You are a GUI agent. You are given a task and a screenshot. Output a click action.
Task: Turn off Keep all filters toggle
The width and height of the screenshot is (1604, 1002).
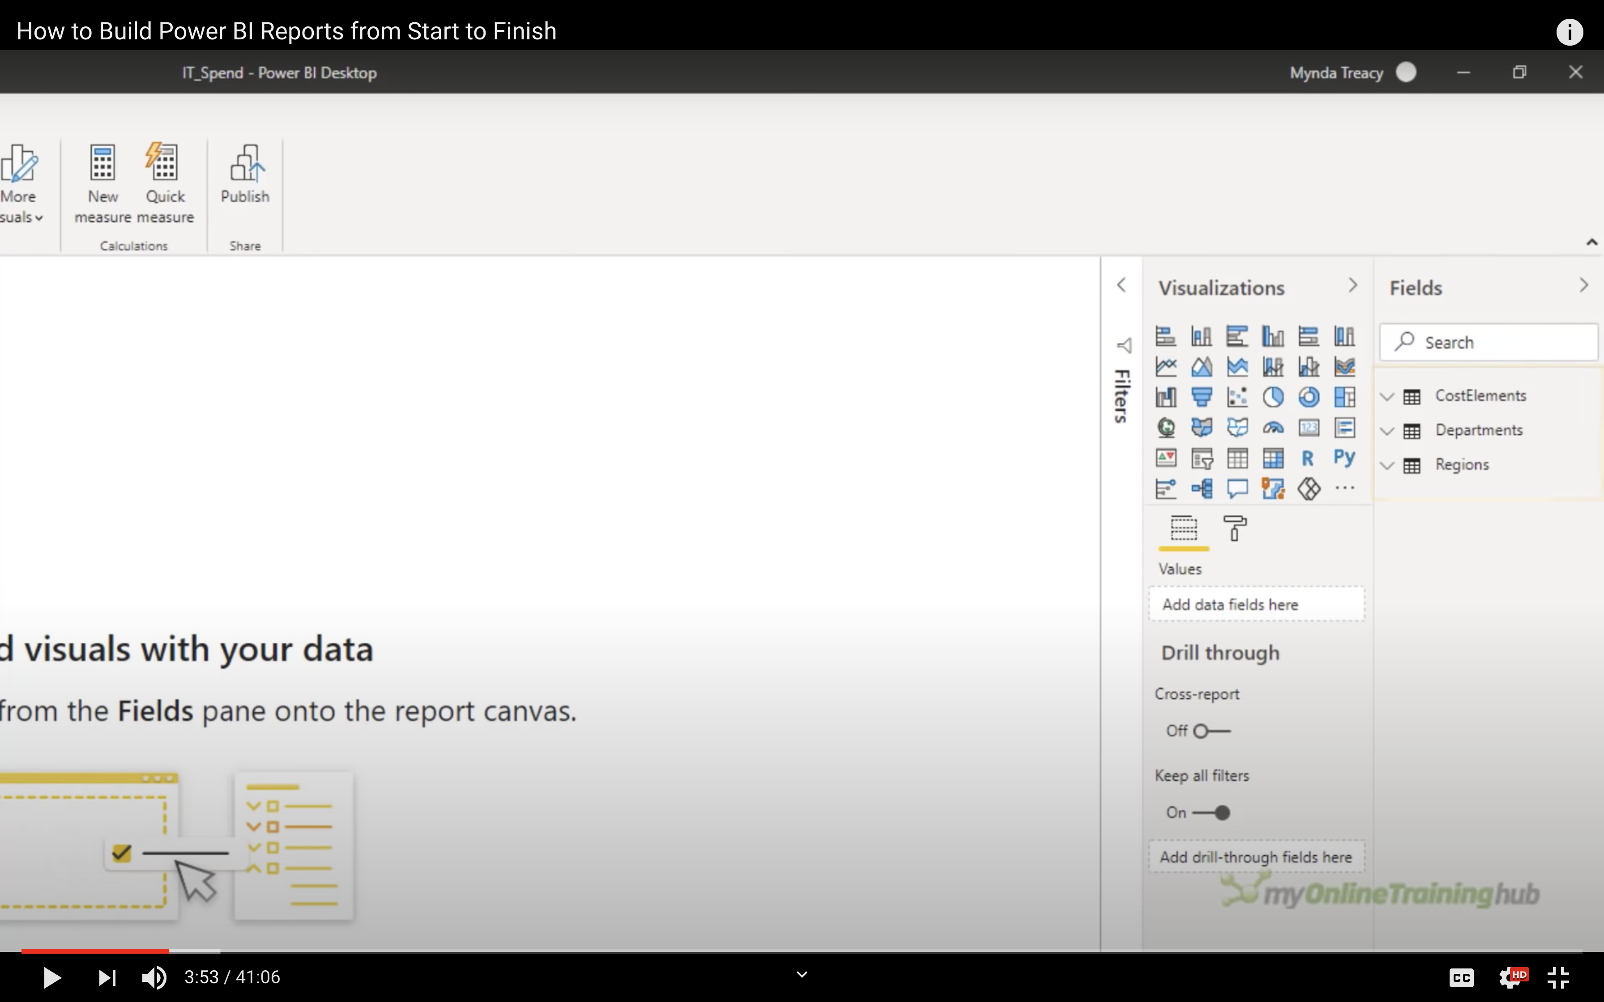[1212, 812]
